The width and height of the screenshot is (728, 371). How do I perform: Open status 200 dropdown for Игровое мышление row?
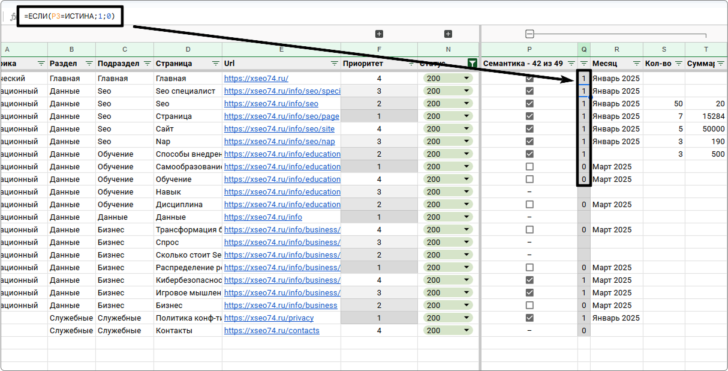(x=466, y=292)
